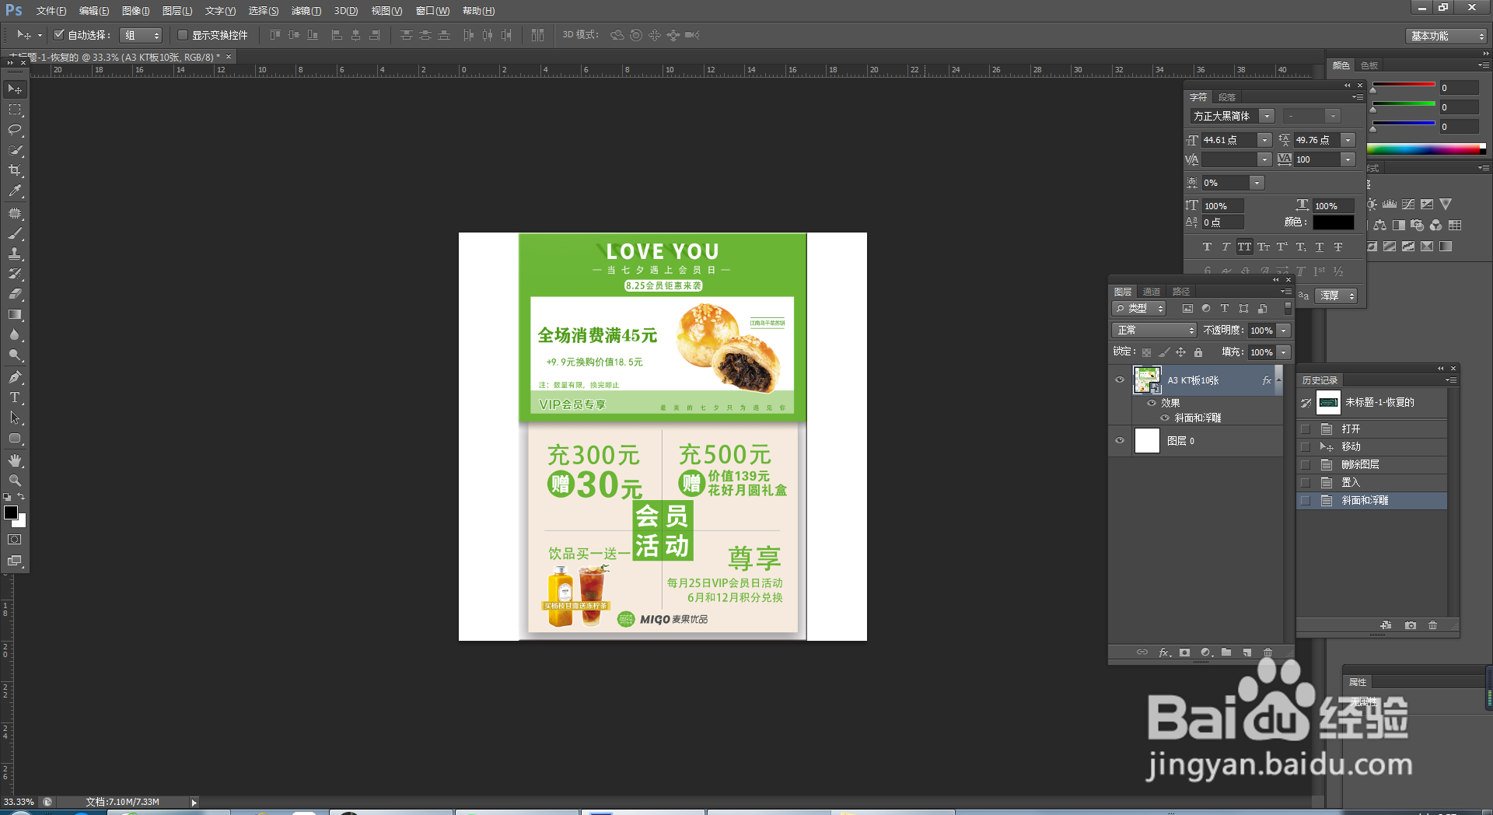The width and height of the screenshot is (1493, 815).
Task: Hide the A3 KT板10张 layer
Action: (x=1120, y=380)
